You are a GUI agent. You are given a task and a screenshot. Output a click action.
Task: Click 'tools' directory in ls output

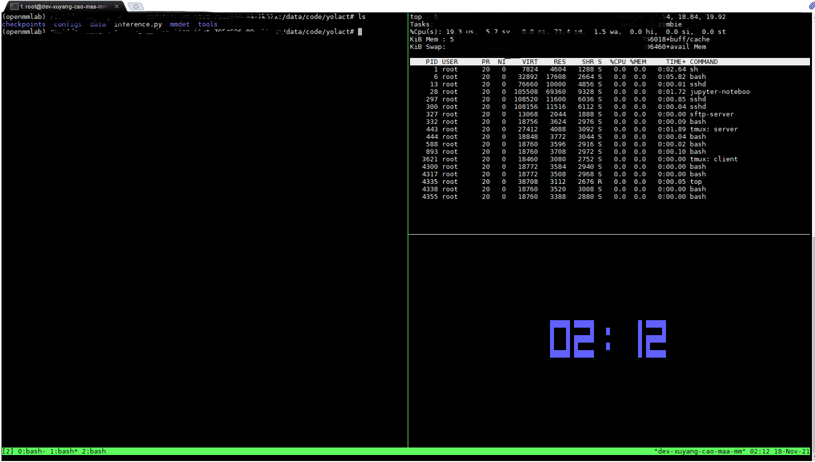coord(208,24)
